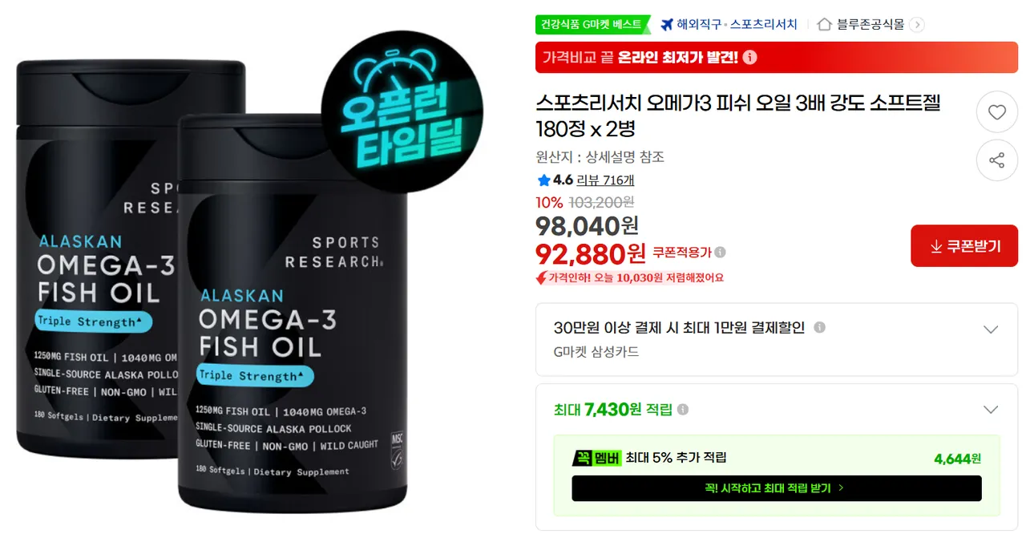Click the 쿠폰받기 button
This screenshot has width=1026, height=538.
coord(964,246)
